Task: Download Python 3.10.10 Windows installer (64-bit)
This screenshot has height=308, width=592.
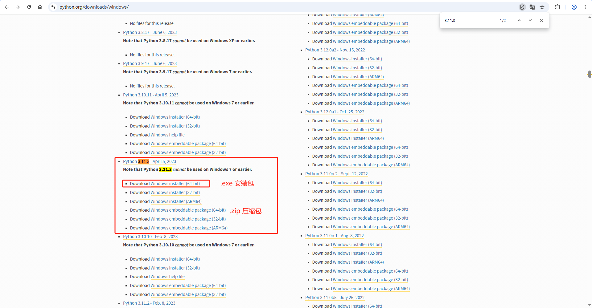Action: point(175,259)
